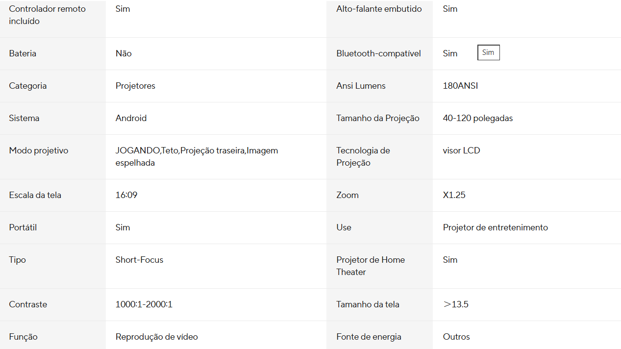The width and height of the screenshot is (621, 349).
Task: Click the "Android" system value
Action: [x=131, y=118]
